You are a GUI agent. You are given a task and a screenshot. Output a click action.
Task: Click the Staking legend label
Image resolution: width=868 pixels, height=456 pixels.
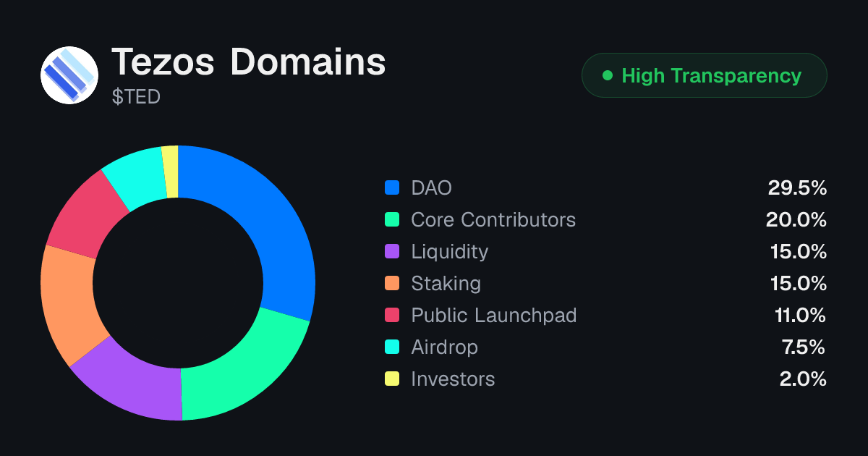[446, 284]
